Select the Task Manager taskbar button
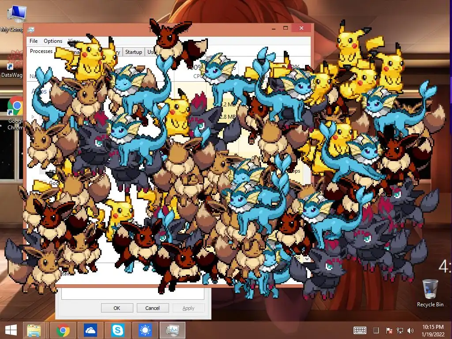 173,330
